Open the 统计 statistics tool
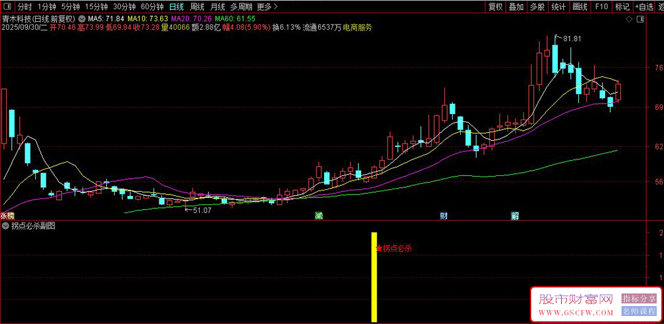Viewport: 664px width, 324px height. 558,7
